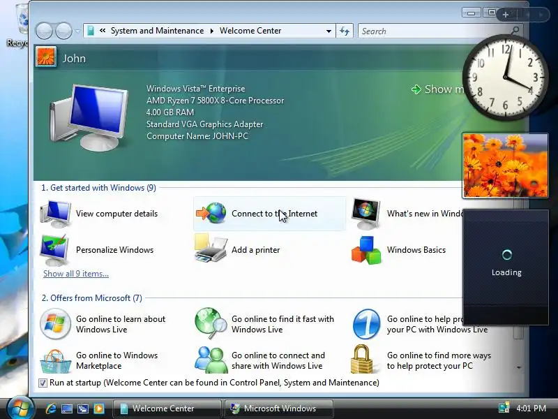Viewport: 558px width, 419px height.
Task: Click the John user name text
Action: click(x=74, y=59)
